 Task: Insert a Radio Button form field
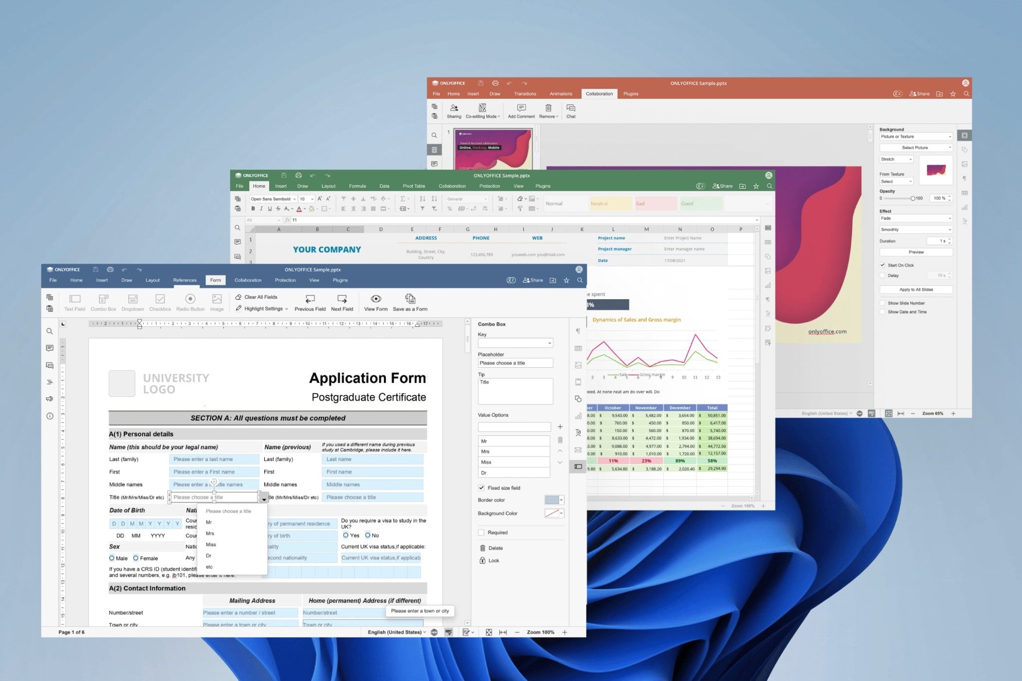[x=190, y=302]
